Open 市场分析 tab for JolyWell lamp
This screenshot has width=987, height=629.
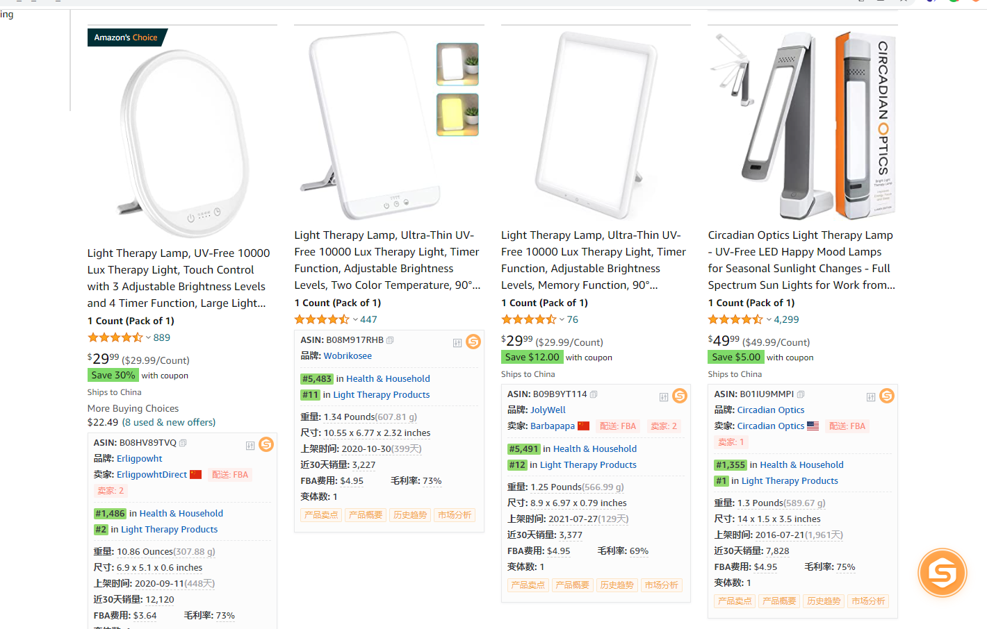click(661, 585)
